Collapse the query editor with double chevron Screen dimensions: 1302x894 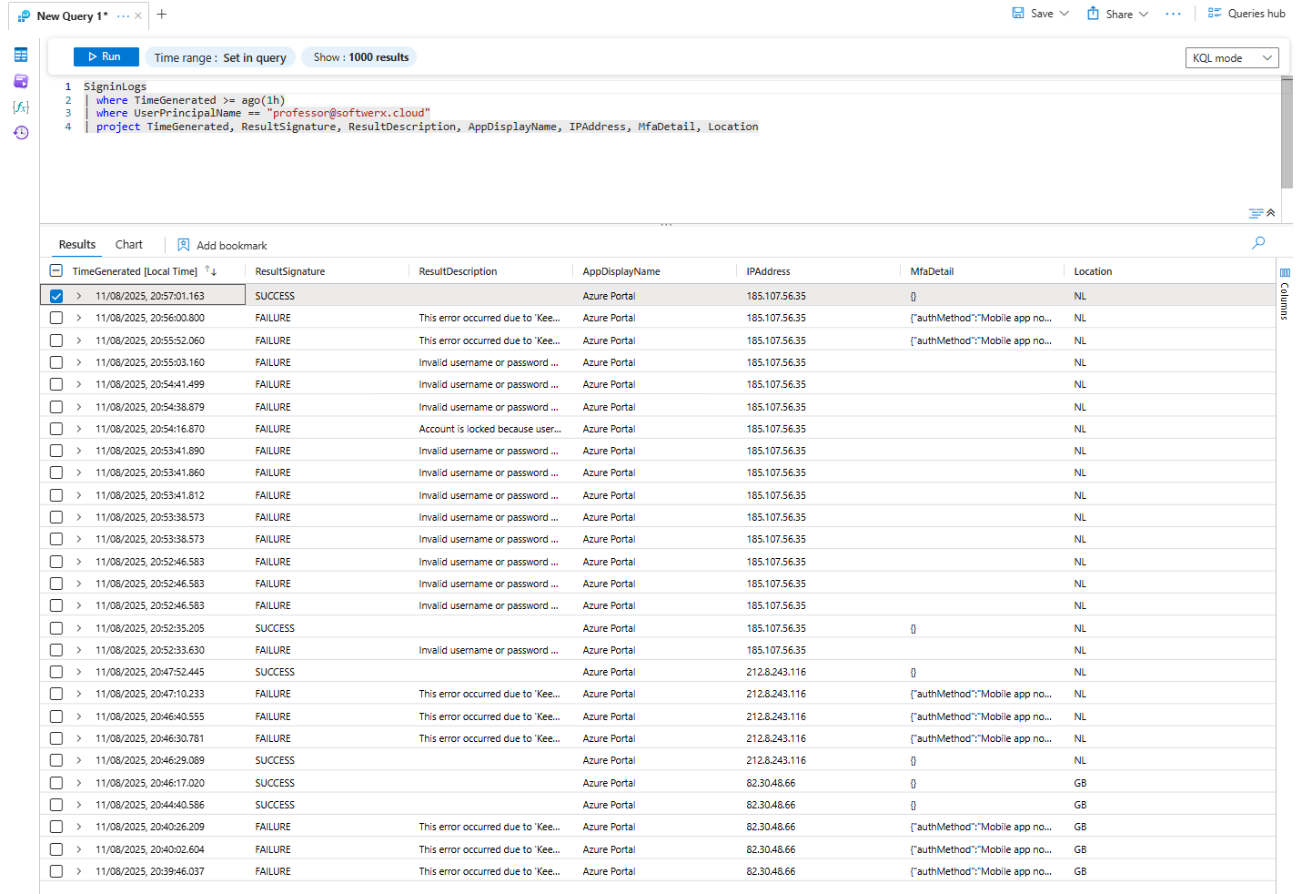[x=1271, y=213]
